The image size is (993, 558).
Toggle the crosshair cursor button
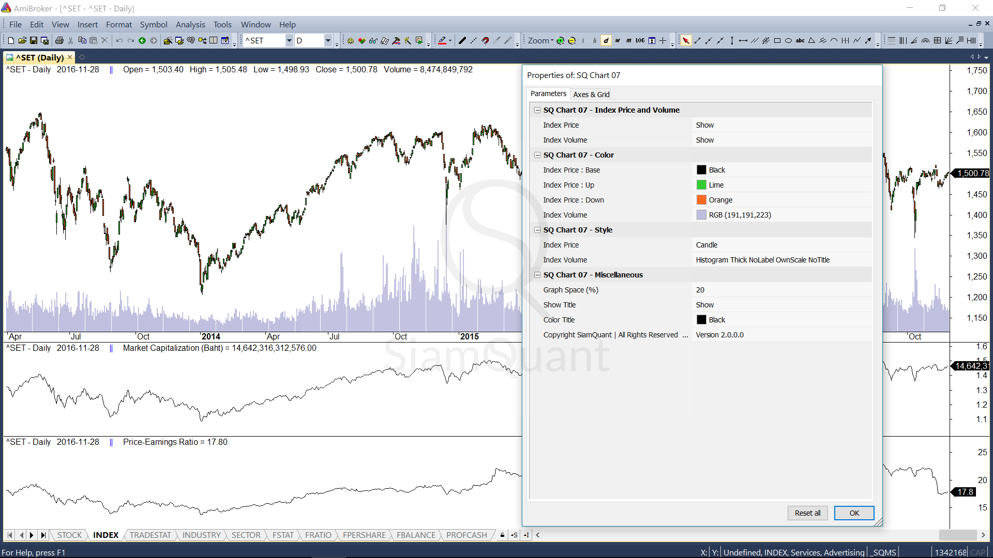[663, 40]
